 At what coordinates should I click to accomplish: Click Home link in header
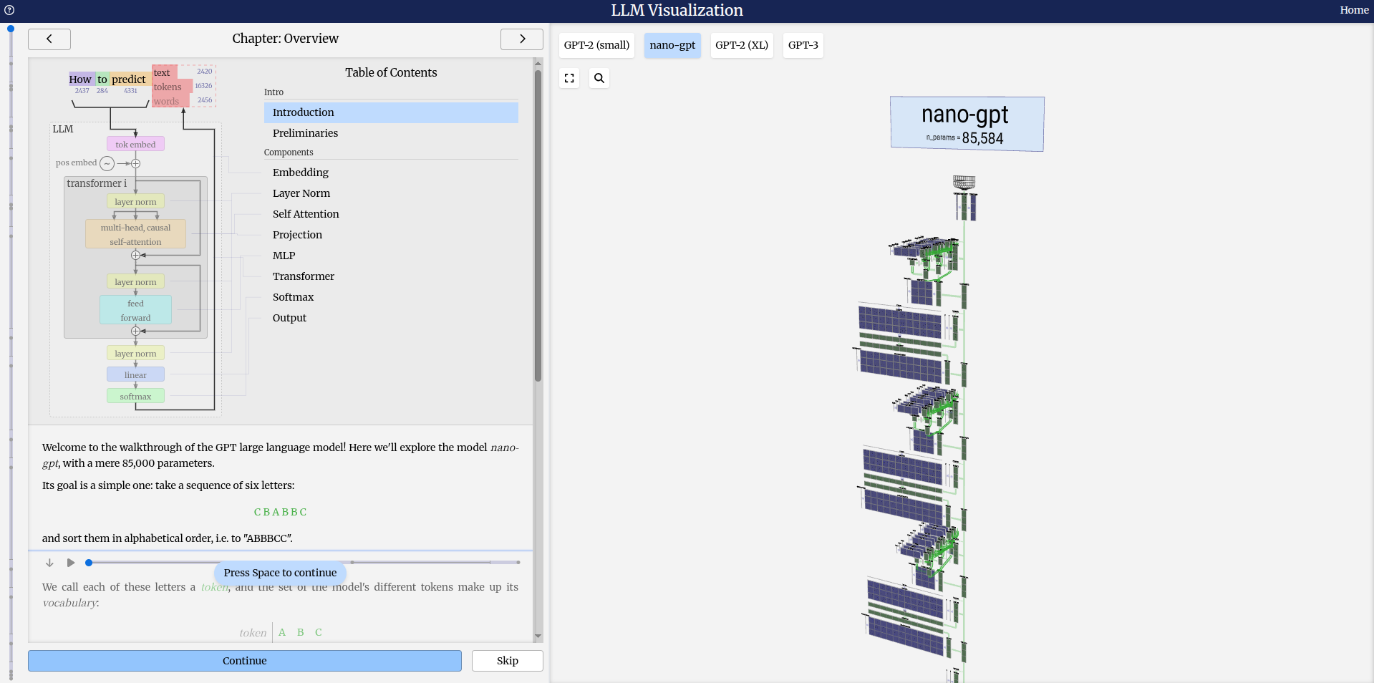click(1354, 10)
